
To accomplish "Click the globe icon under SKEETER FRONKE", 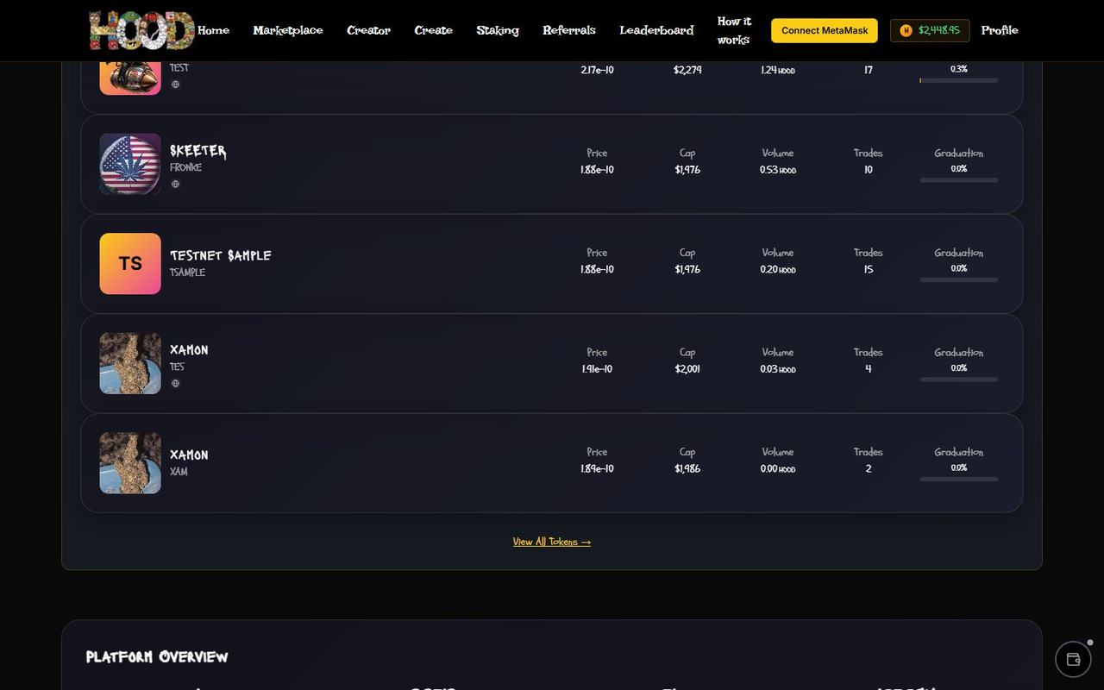I will tap(175, 184).
